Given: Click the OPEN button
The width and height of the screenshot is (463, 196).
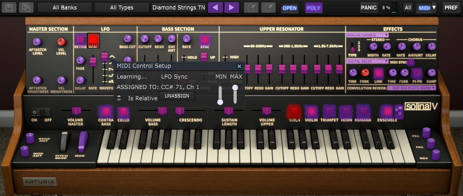Looking at the screenshot, I should 289,8.
